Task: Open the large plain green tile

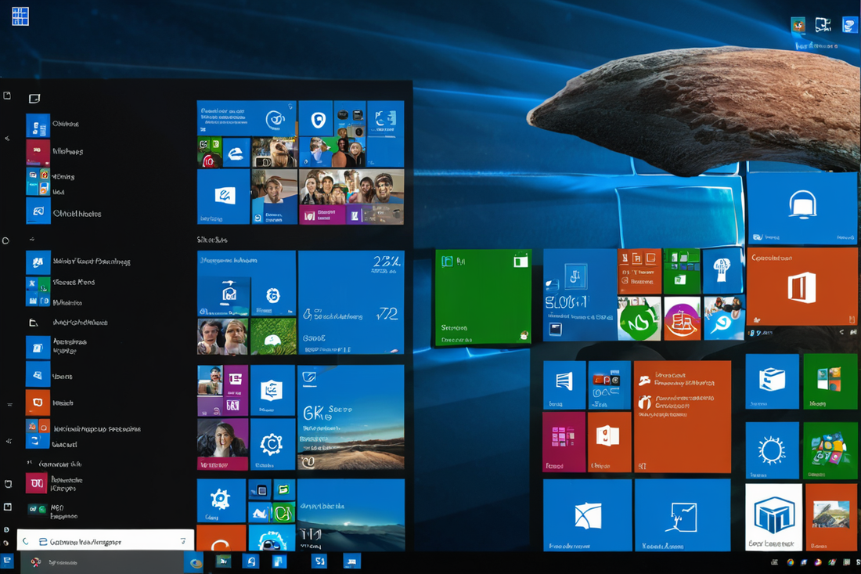Action: point(483,297)
